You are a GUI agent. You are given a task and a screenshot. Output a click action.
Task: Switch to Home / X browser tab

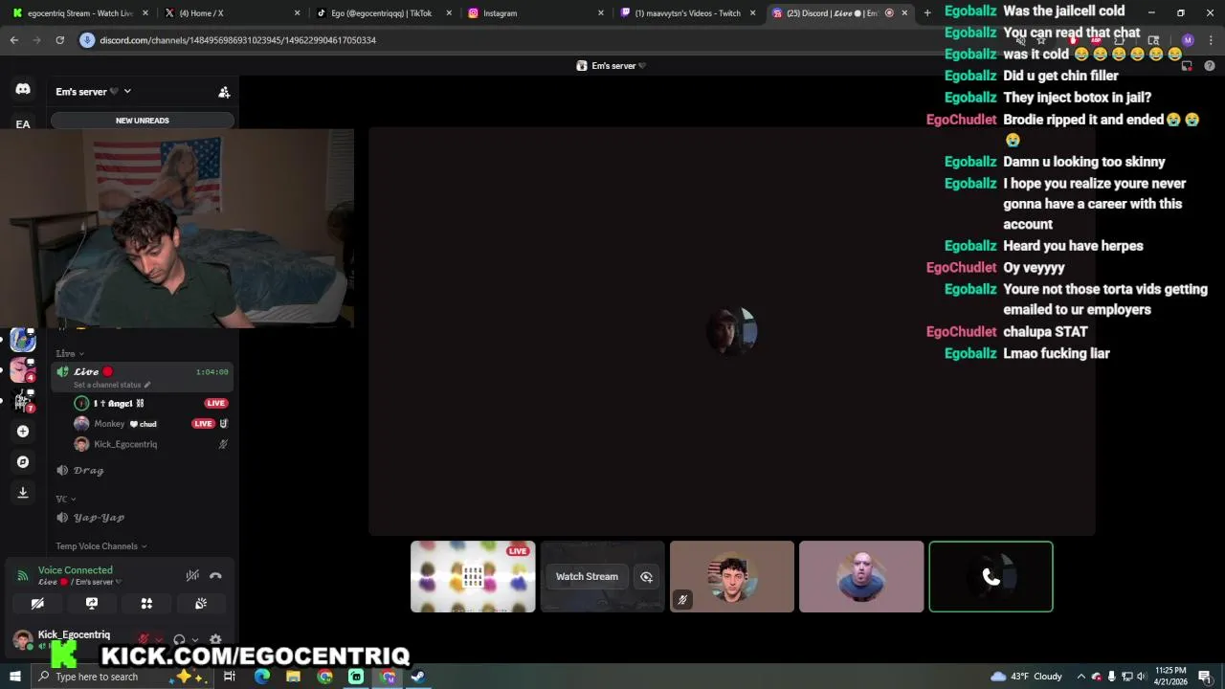tap(230, 13)
